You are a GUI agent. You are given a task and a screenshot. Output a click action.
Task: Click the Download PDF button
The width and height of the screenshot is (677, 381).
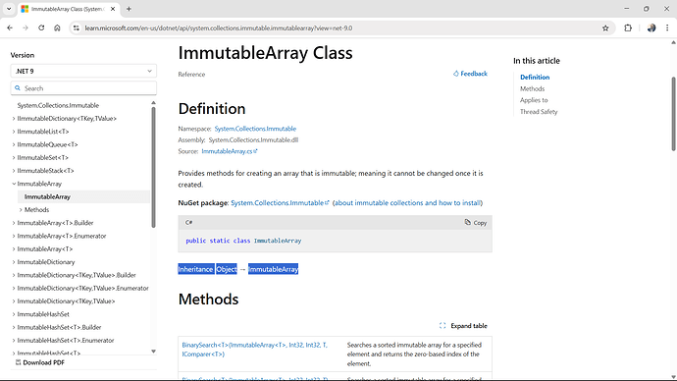click(x=39, y=362)
